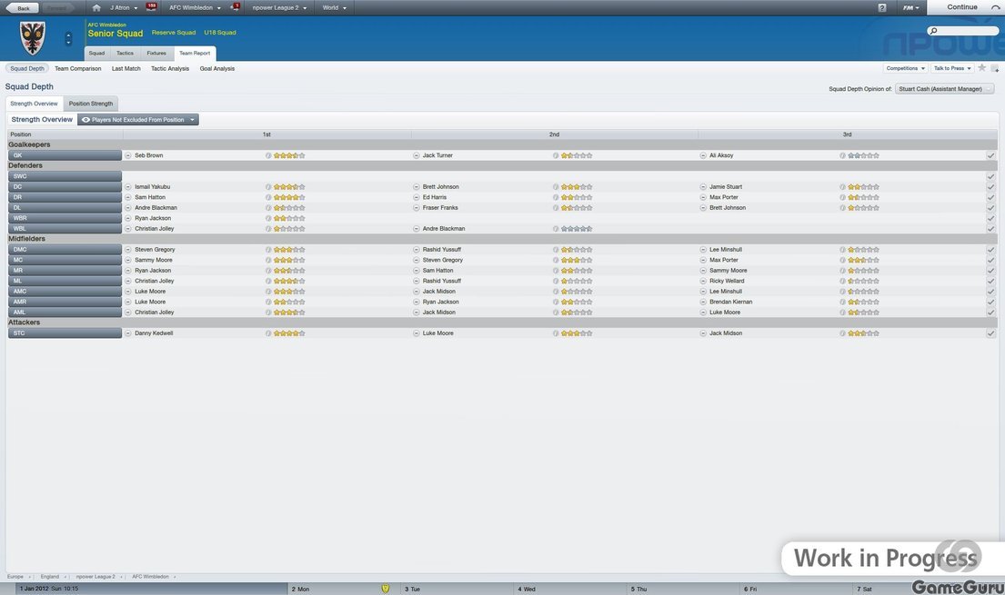
Task: Click the Back button
Action: pos(23,7)
